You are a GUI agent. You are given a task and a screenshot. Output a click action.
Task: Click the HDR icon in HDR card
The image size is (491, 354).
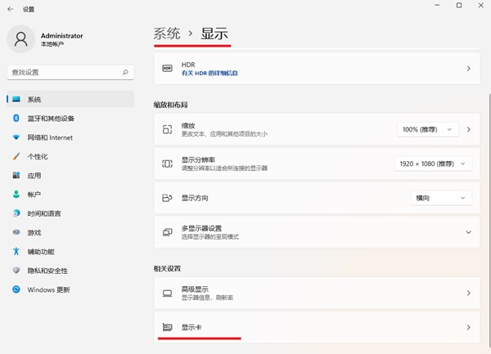point(167,68)
